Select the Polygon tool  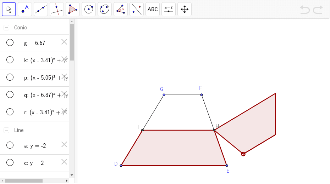[x=73, y=9]
